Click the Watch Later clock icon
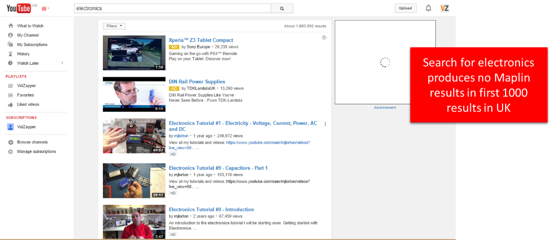This screenshot has height=240, width=551. 11,64
